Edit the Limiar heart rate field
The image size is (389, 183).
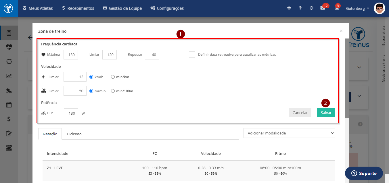pyautogui.click(x=110, y=55)
